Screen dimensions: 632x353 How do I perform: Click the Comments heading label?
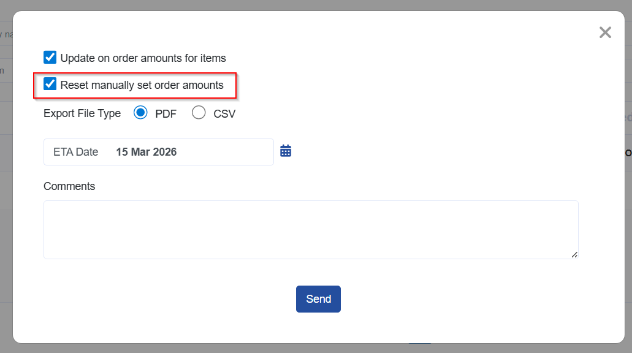coord(69,186)
